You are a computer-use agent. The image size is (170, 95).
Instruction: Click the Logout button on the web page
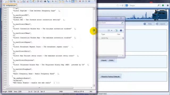point(162,24)
